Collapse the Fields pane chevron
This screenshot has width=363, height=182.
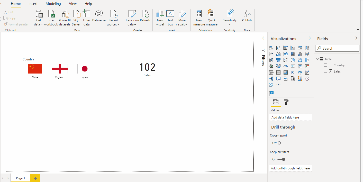(x=356, y=38)
